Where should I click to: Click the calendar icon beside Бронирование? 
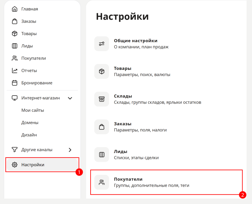pos(15,83)
